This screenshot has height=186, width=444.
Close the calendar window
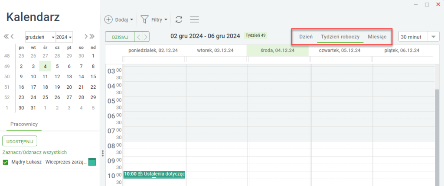pyautogui.click(x=438, y=4)
